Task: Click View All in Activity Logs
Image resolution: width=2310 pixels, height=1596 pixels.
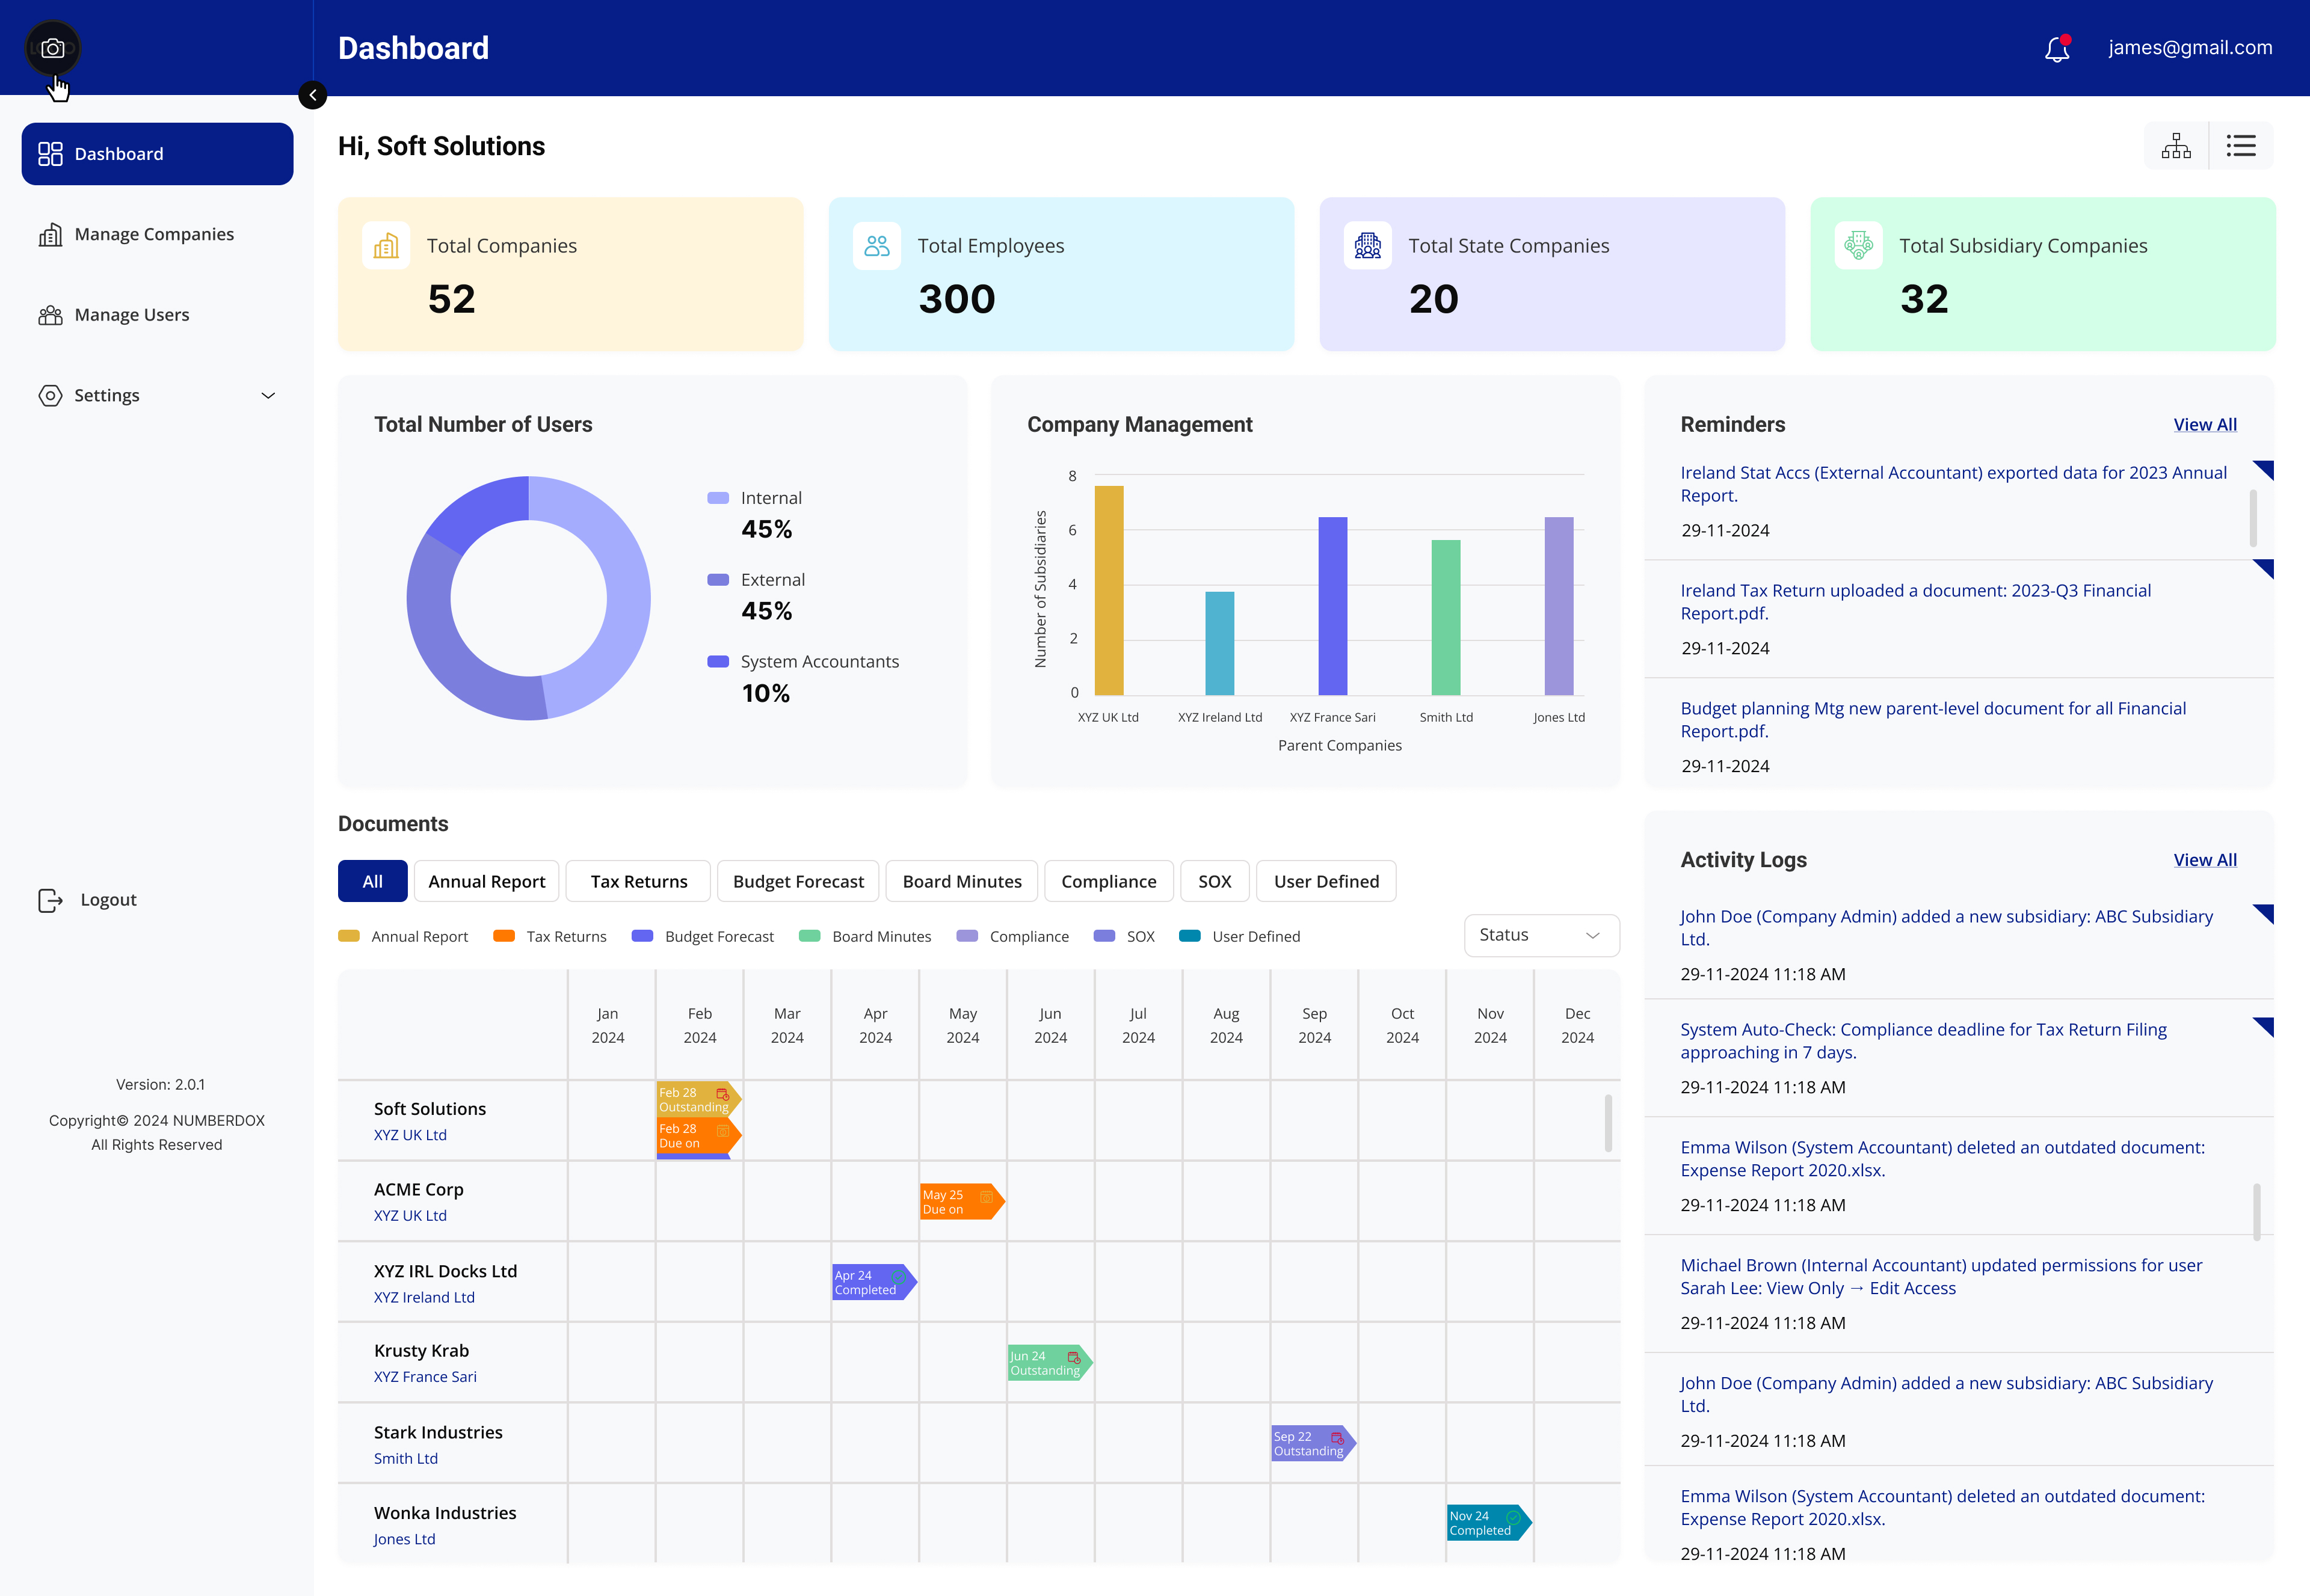Action: point(2205,859)
